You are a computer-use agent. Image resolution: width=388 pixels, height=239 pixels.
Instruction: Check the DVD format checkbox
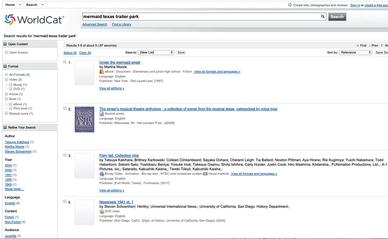(x=11, y=89)
